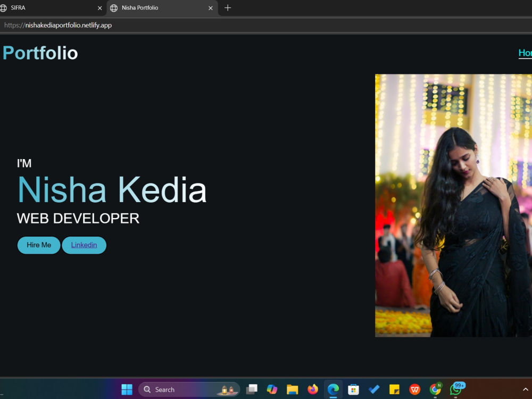Open WhatsApp with 99+ badge
Screen dimensions: 532x399
tap(456, 389)
